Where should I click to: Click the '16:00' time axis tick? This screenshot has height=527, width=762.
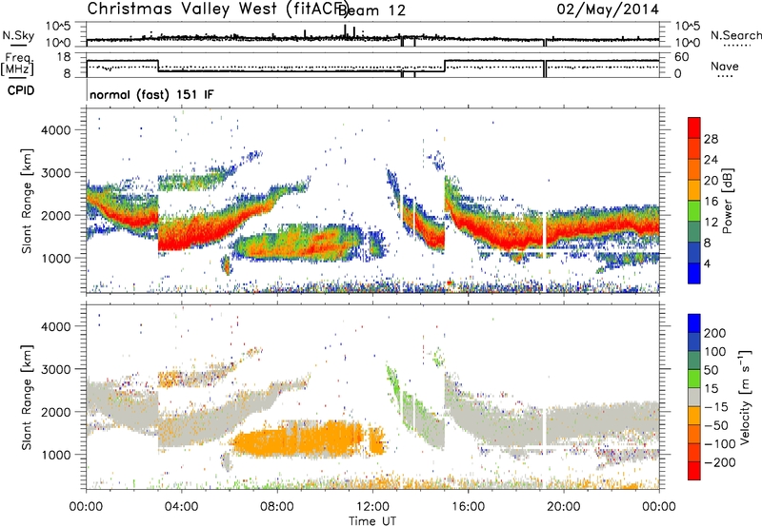coord(468,507)
